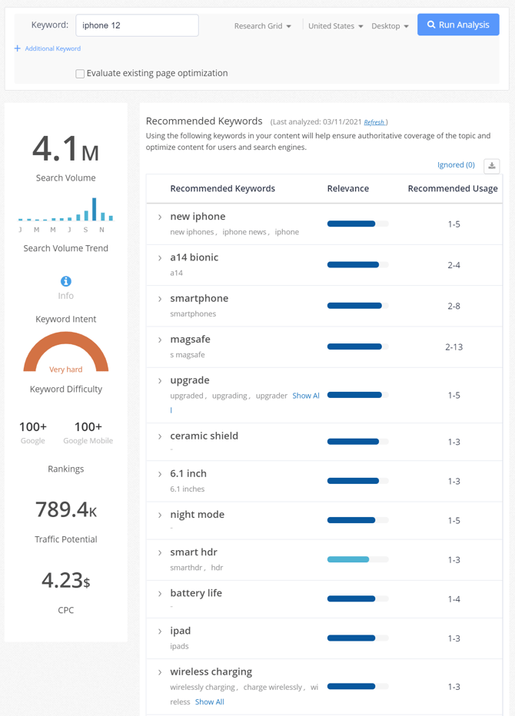Image resolution: width=515 pixels, height=716 pixels.
Task: Expand the a14 bionic keyword row
Action: tap(159, 258)
